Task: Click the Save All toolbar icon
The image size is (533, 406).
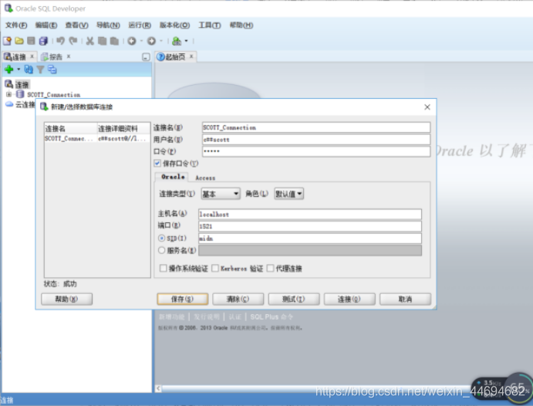Action: point(43,41)
